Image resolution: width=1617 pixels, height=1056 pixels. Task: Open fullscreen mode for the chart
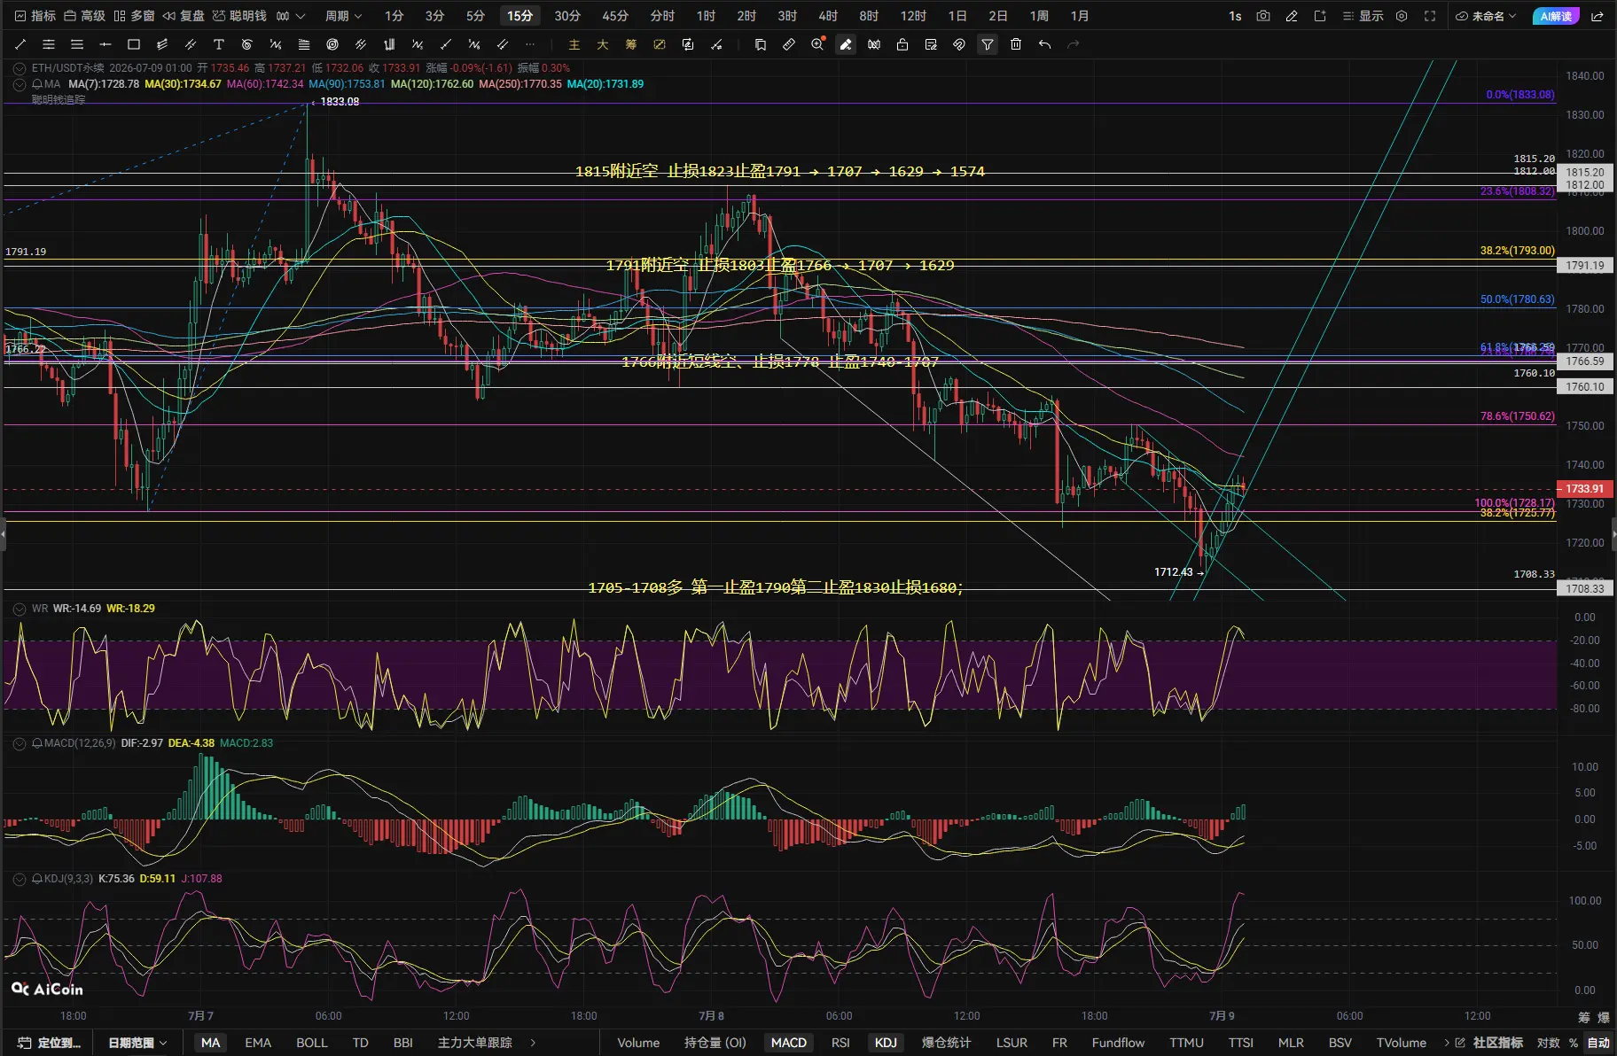1430,16
